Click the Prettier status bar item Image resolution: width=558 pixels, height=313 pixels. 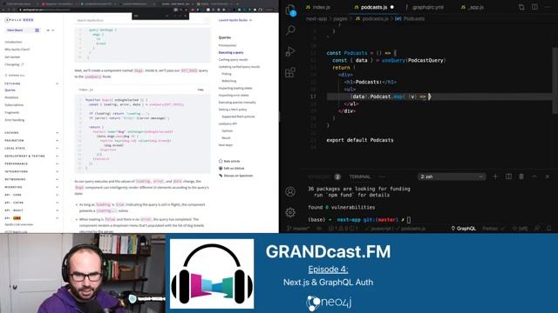point(493,229)
